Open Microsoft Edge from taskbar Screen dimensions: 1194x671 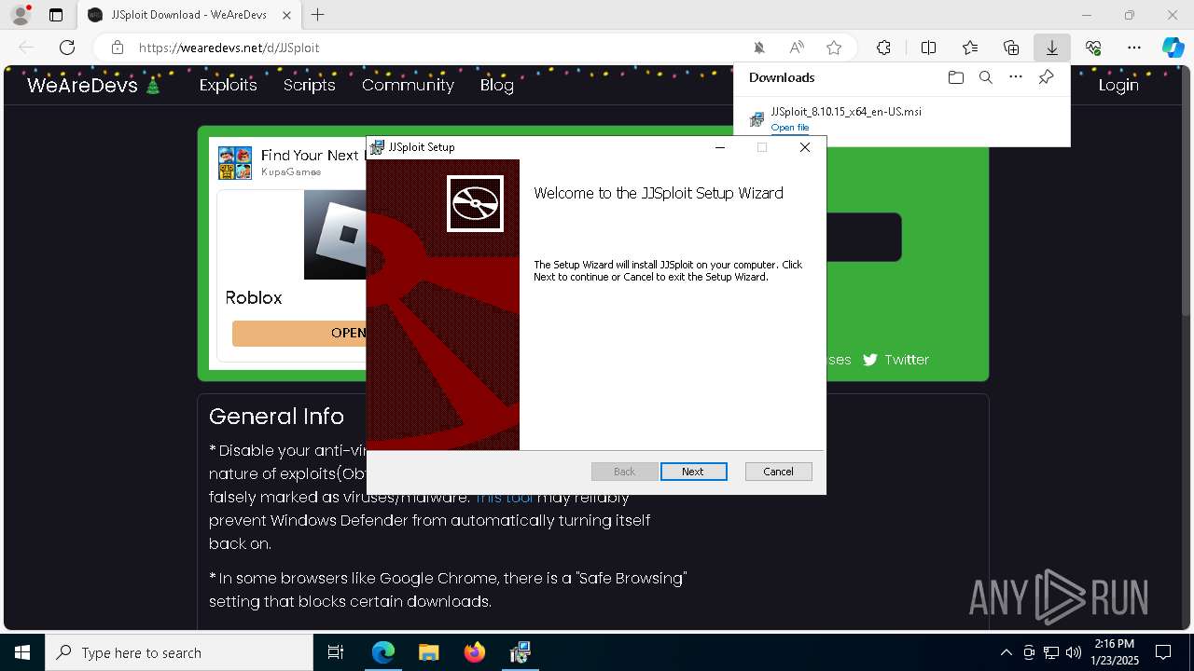(383, 652)
